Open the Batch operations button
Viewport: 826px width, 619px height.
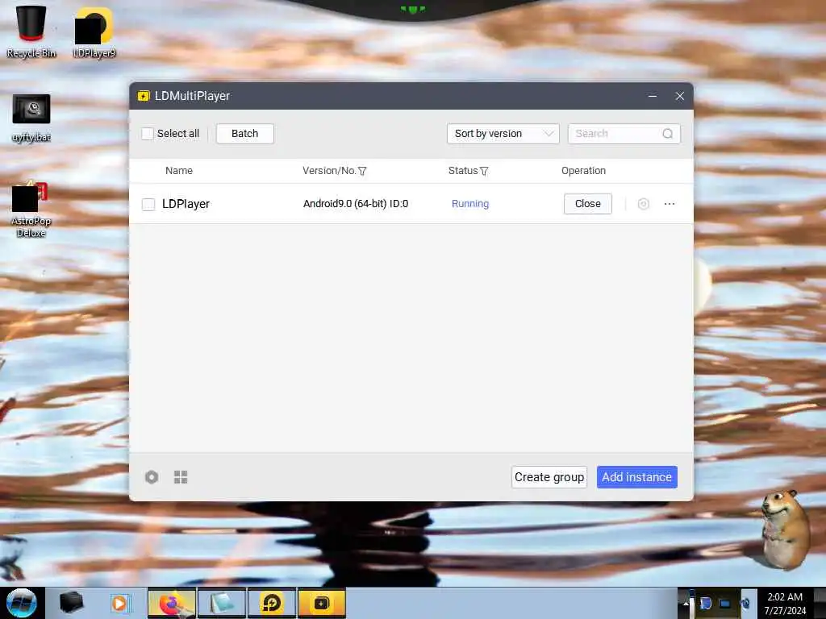[x=245, y=134]
